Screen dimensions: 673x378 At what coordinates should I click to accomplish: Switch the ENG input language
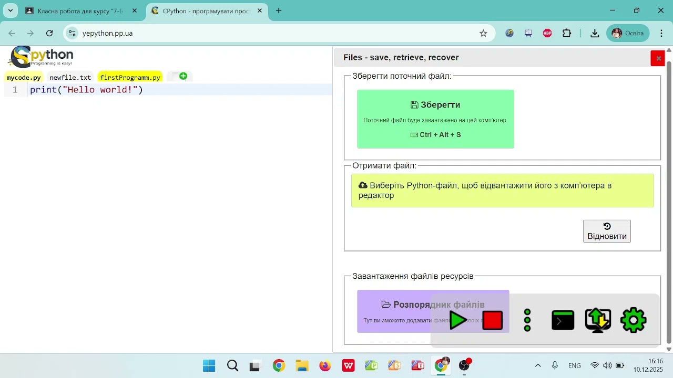pos(575,365)
